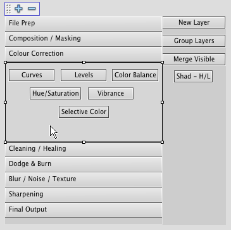Expand the Final Output section
The image size is (231, 230).
(x=84, y=210)
